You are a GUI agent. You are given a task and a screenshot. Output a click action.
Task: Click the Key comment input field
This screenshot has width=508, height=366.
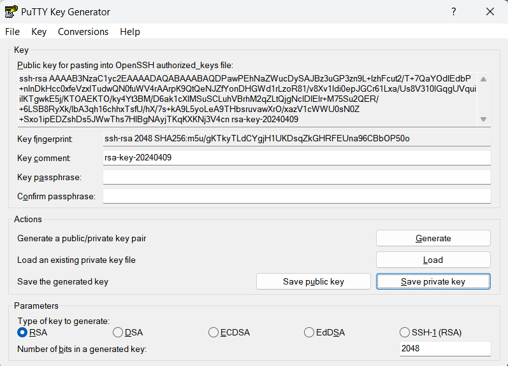297,158
